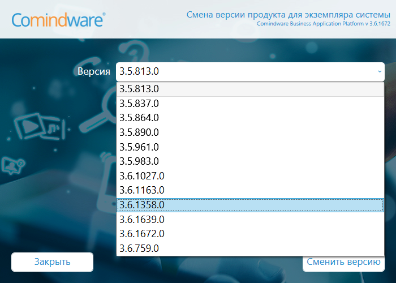This screenshot has height=283, width=396.
Task: Click the Comindware logo
Action: click(x=58, y=20)
